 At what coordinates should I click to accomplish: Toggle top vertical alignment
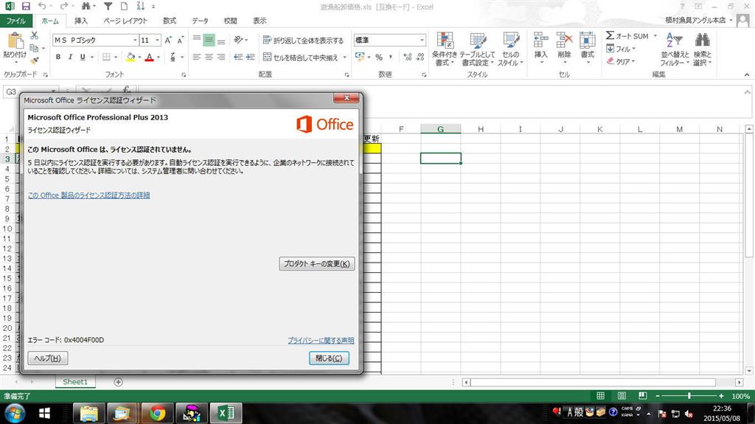(x=196, y=40)
